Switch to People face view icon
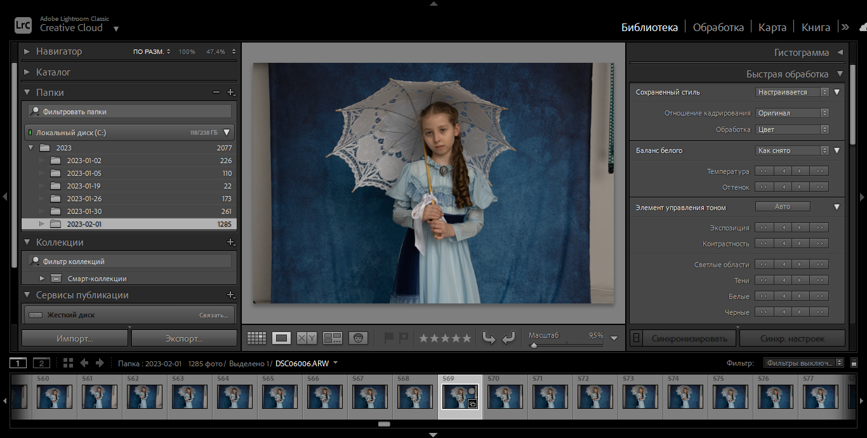Viewport: 867px width, 438px height. pyautogui.click(x=358, y=338)
